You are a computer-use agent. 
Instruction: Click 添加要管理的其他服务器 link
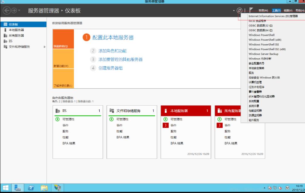[120, 59]
